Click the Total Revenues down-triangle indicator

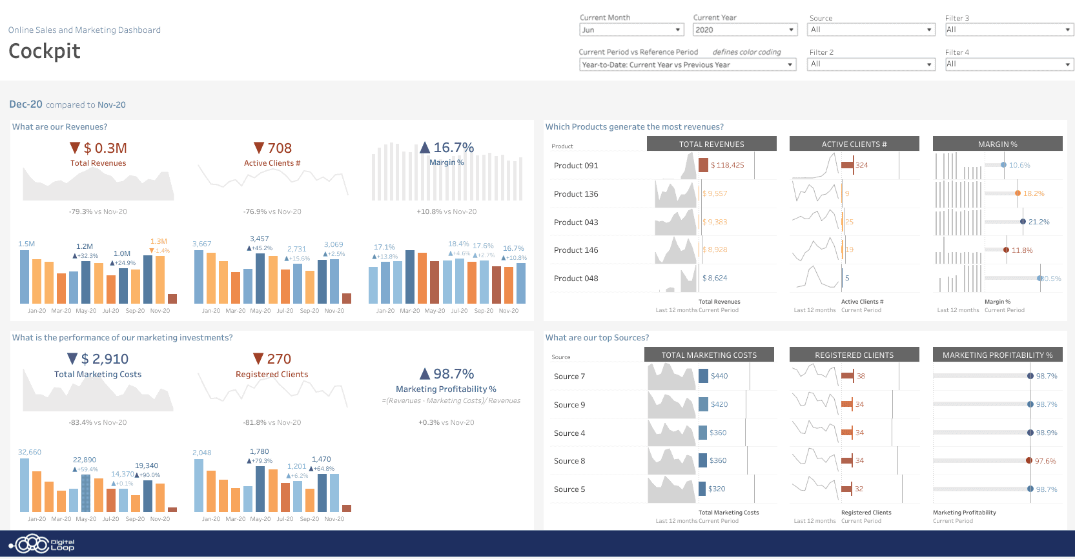click(75, 148)
